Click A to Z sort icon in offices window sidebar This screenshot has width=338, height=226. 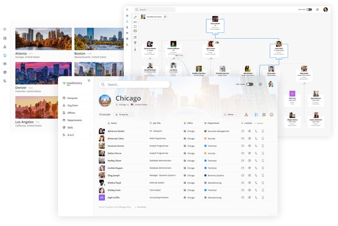click(x=5, y=81)
